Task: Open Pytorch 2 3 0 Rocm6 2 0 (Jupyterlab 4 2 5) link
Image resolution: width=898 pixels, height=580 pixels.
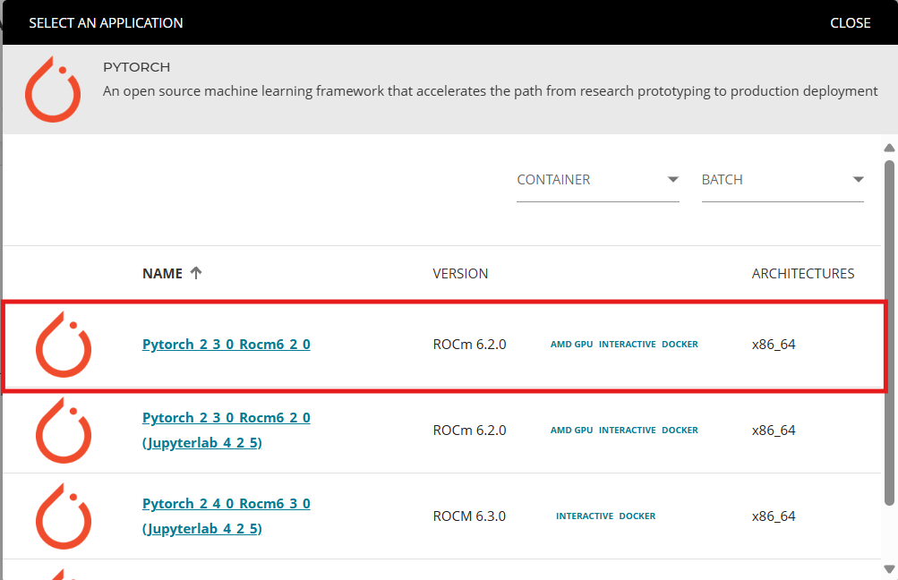Action: 227,430
